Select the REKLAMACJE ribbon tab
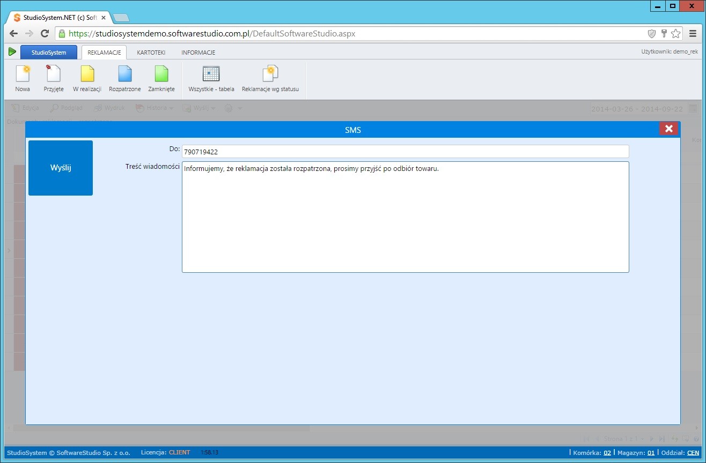 (x=104, y=53)
